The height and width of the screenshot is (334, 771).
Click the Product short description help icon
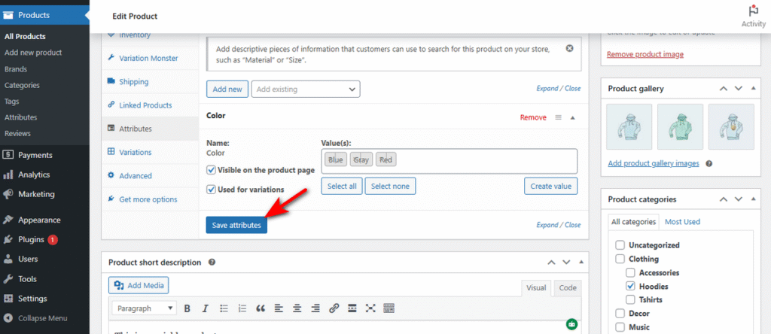click(x=212, y=263)
